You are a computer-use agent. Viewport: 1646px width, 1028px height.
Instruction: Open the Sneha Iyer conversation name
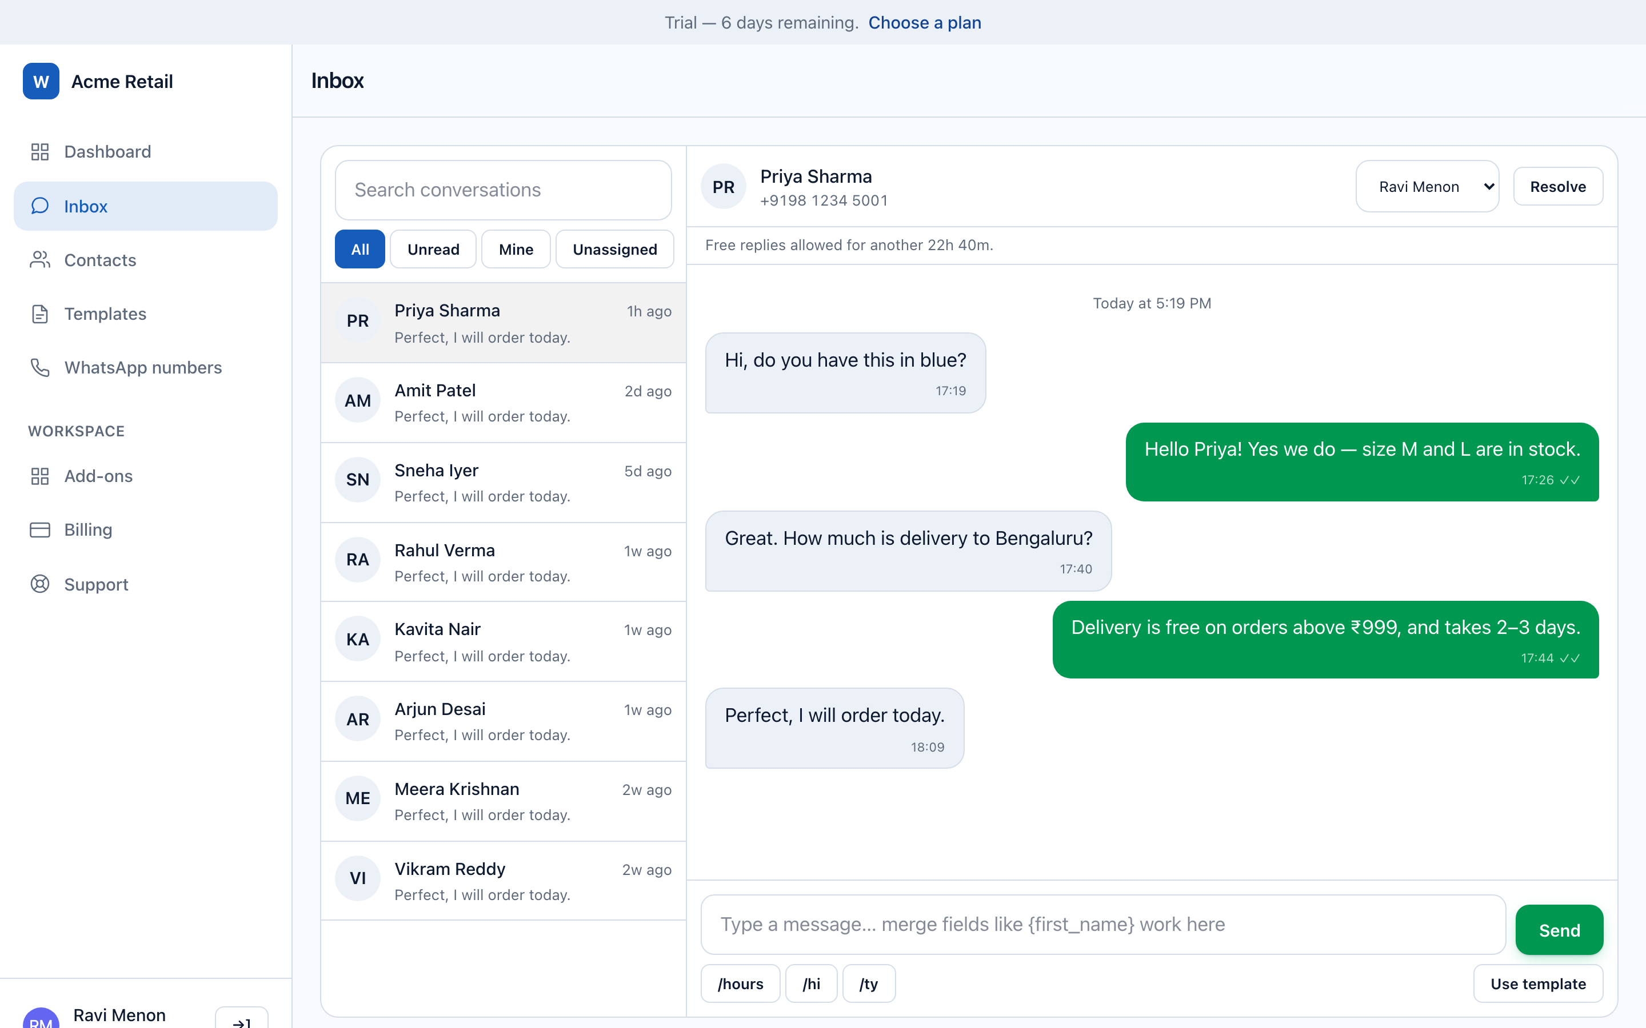437,471
